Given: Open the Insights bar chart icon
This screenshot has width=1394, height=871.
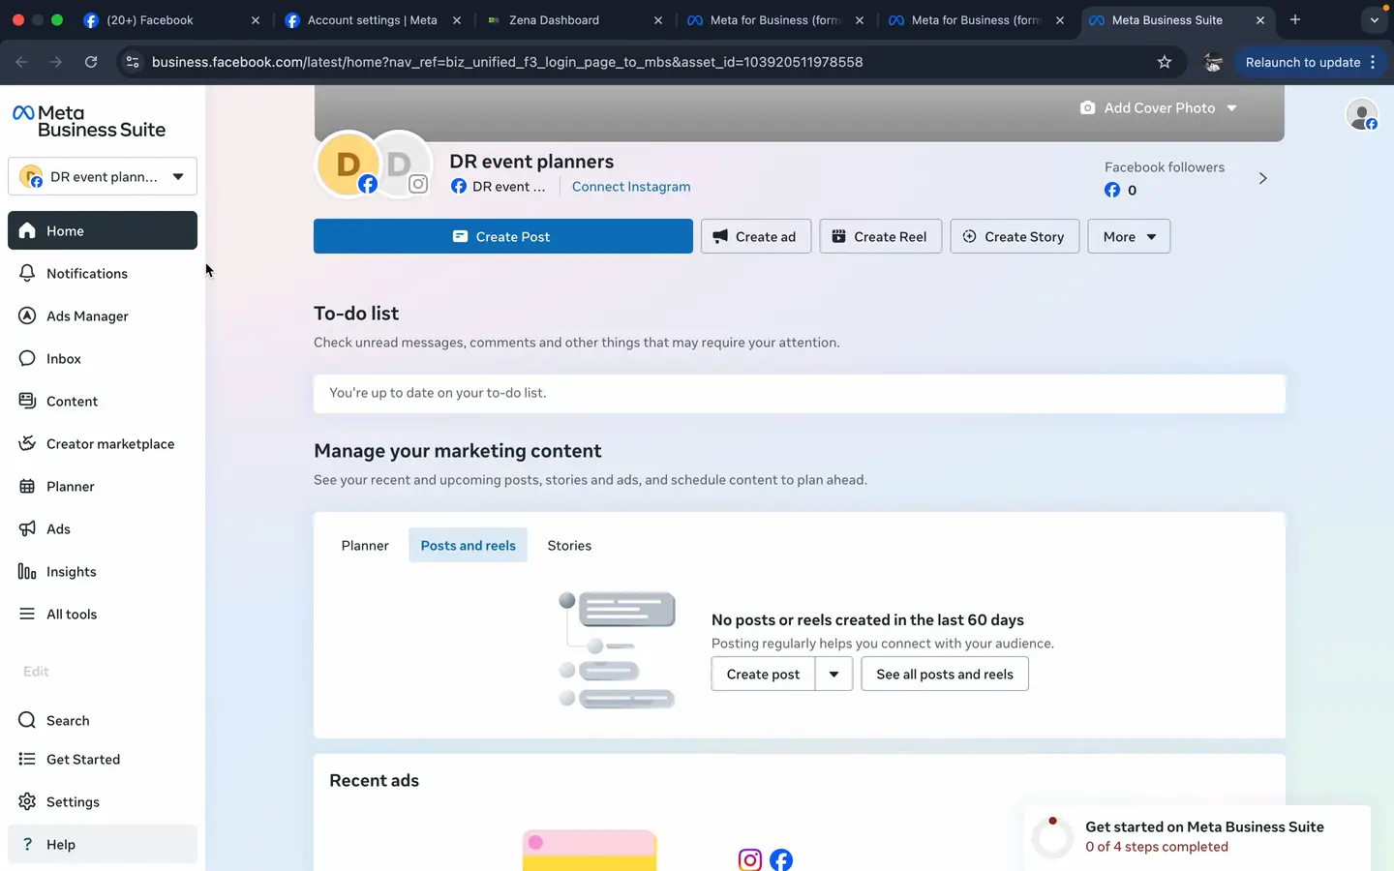Looking at the screenshot, I should tap(27, 571).
